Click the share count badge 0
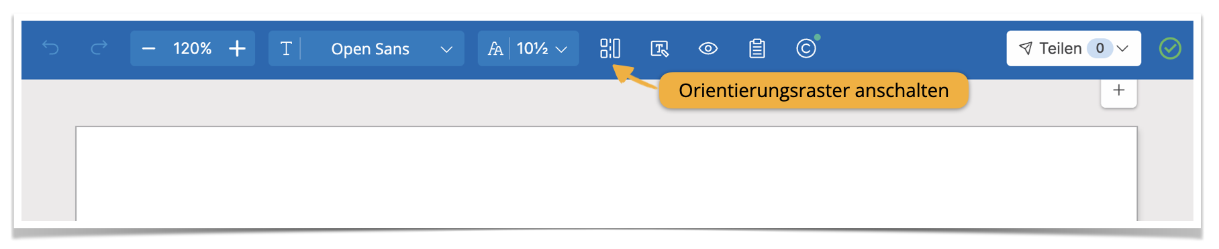This screenshot has width=1219, height=249. click(x=1100, y=48)
